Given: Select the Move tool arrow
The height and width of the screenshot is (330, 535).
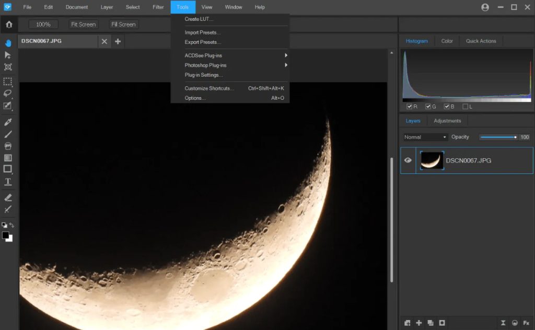Looking at the screenshot, I should (x=7, y=55).
